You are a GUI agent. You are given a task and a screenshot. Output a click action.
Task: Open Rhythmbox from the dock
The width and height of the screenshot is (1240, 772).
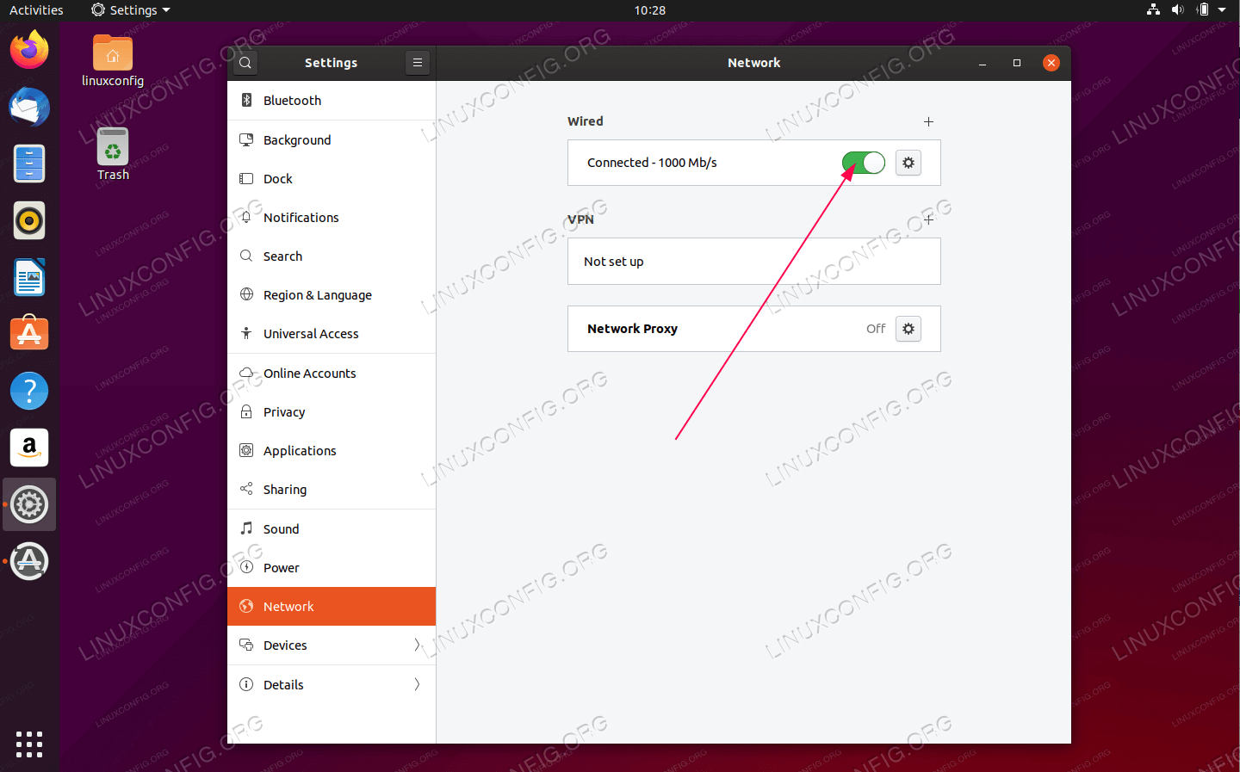29,220
